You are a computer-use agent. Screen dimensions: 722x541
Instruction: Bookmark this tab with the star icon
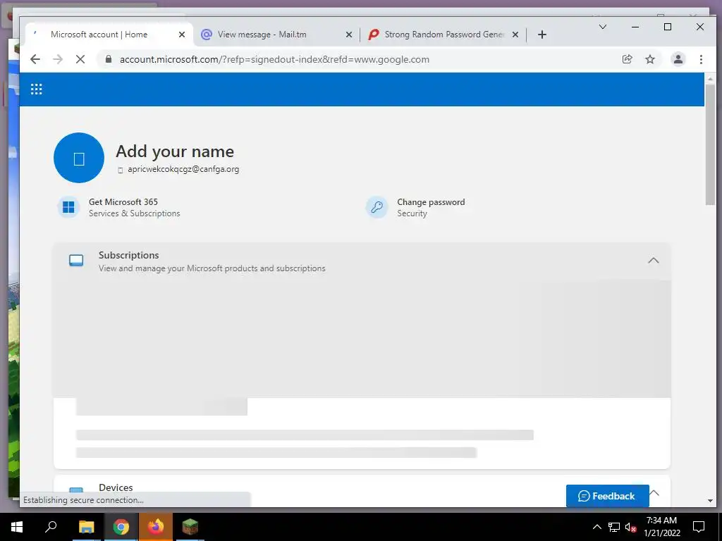point(649,59)
